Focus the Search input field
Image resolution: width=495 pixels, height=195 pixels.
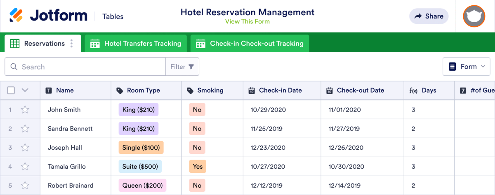coord(91,67)
